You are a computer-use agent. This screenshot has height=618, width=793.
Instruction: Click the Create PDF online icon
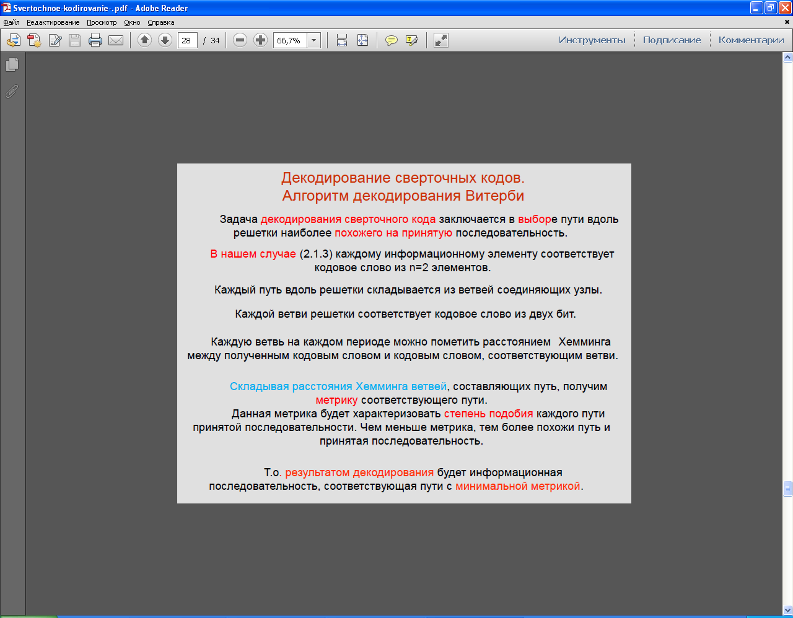pyautogui.click(x=34, y=40)
